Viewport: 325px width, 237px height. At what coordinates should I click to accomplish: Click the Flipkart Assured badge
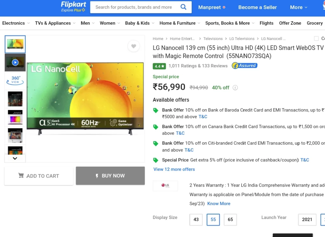point(245,65)
